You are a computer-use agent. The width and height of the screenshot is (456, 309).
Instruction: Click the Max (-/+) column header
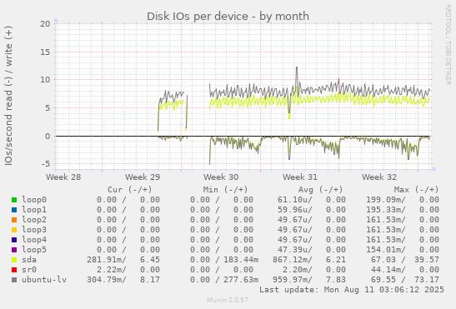click(417, 190)
